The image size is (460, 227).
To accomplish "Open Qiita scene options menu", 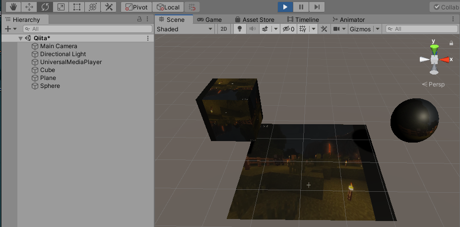I will click(148, 38).
